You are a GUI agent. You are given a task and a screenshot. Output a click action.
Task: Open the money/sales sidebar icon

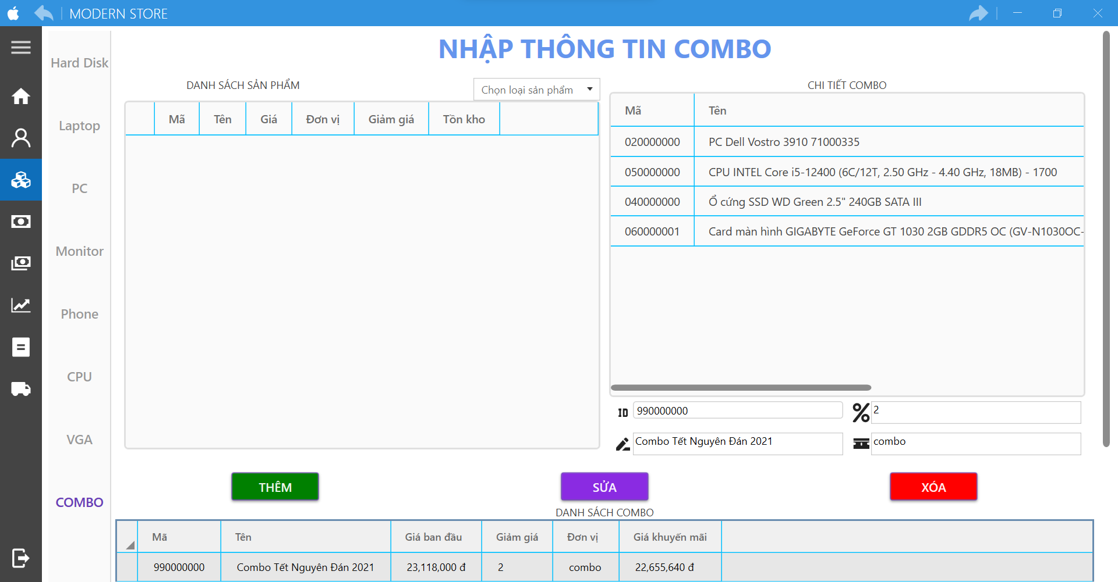pyautogui.click(x=20, y=222)
